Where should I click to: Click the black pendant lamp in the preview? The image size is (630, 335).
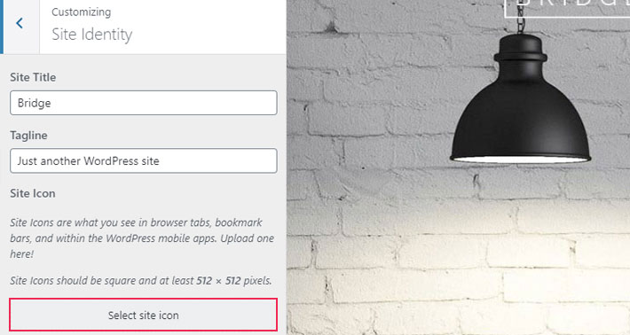point(520,98)
